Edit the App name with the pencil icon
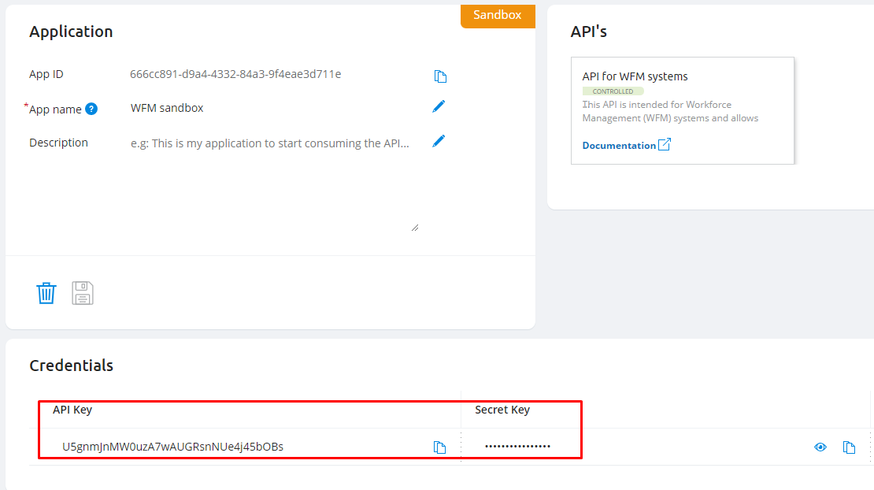Screen dimensions: 874x490 439,106
